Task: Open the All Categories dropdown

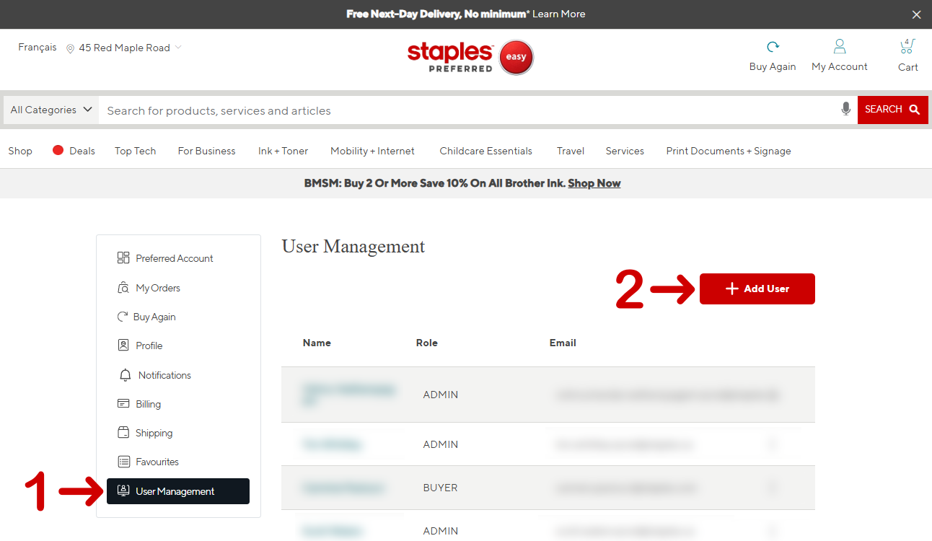Action: click(x=51, y=110)
